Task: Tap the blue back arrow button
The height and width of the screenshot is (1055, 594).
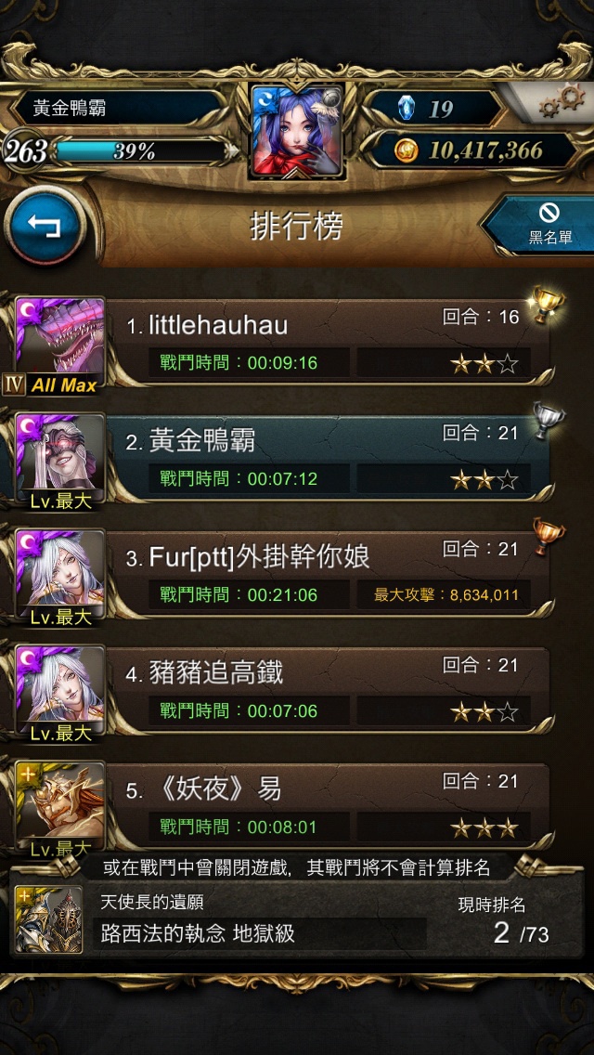Action: pos(45,227)
